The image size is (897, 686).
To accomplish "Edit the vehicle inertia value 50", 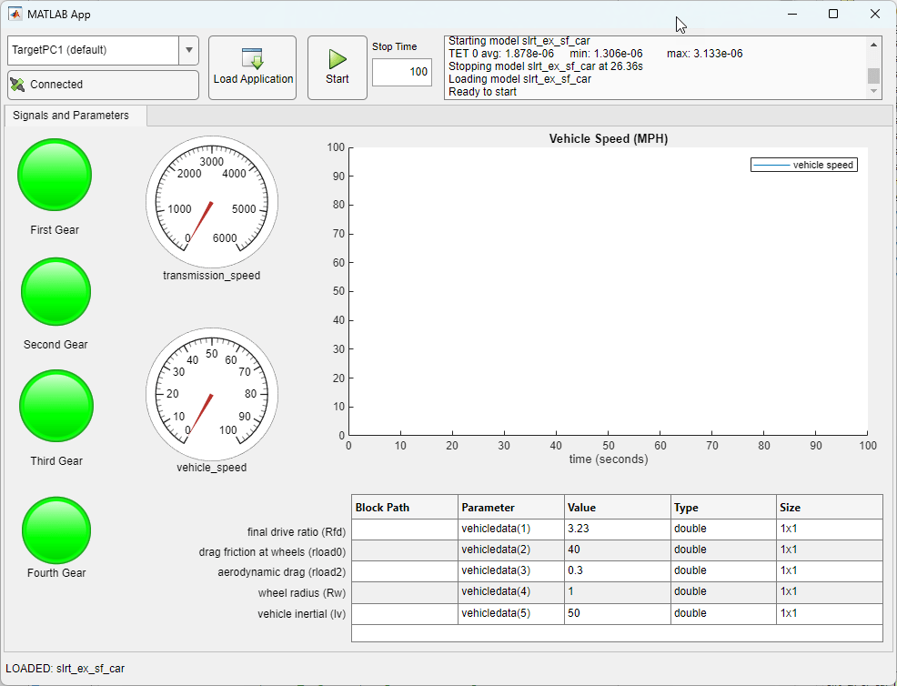I will (x=616, y=613).
